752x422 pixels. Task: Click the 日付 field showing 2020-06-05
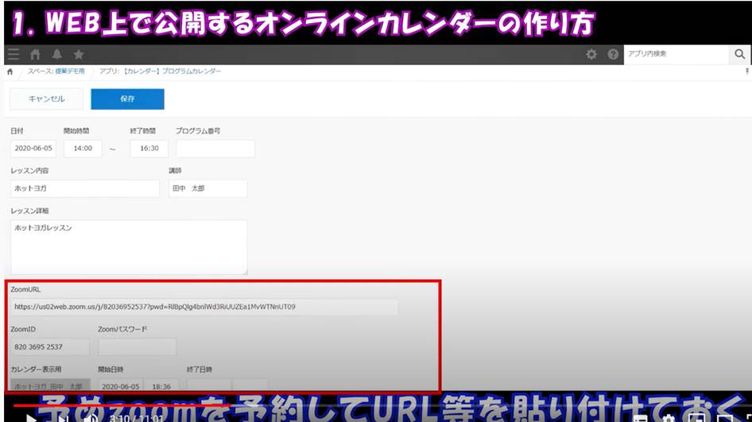click(x=33, y=149)
